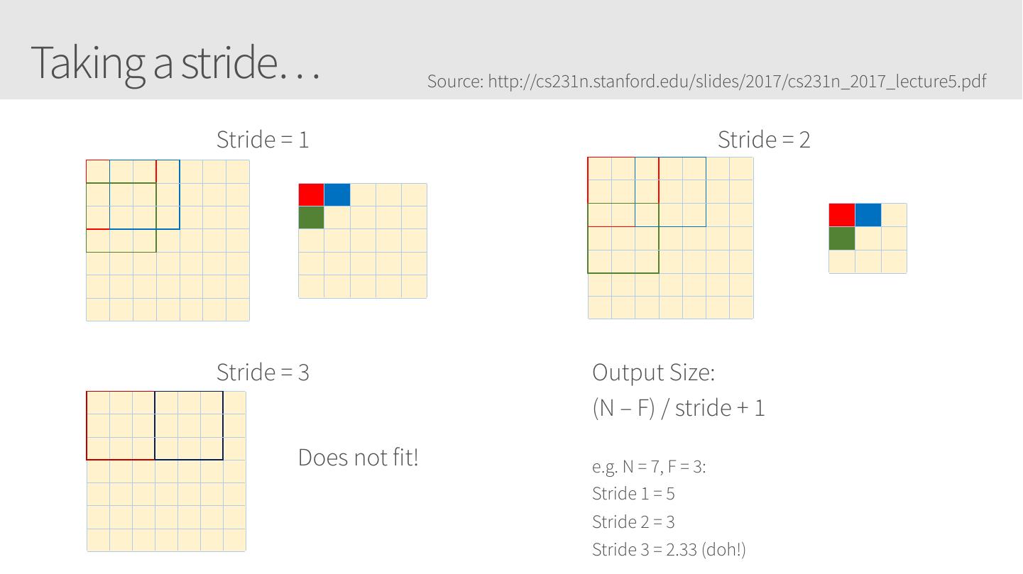Click the "Stride 1 = 5" result line
This screenshot has height=574, width=1023.
633,494
